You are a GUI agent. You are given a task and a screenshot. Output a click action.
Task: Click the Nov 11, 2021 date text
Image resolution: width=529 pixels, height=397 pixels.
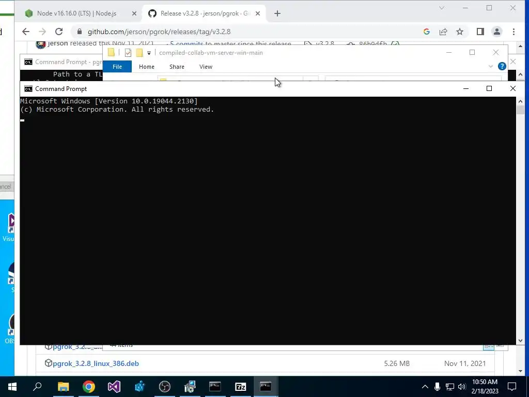(x=465, y=363)
